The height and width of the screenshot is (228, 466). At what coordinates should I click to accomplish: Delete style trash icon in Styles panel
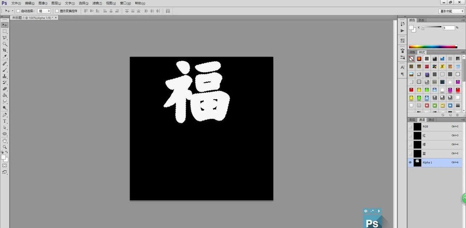458,115
